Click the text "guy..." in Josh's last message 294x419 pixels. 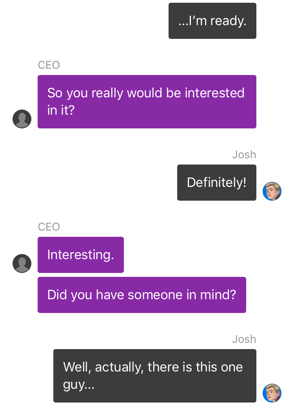79,385
